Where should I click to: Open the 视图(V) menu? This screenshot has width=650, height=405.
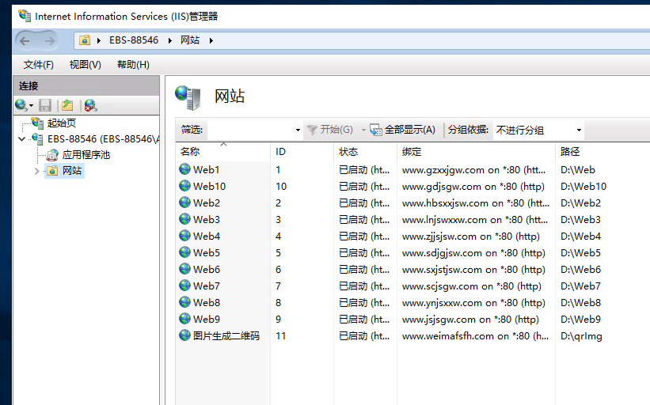coord(85,65)
